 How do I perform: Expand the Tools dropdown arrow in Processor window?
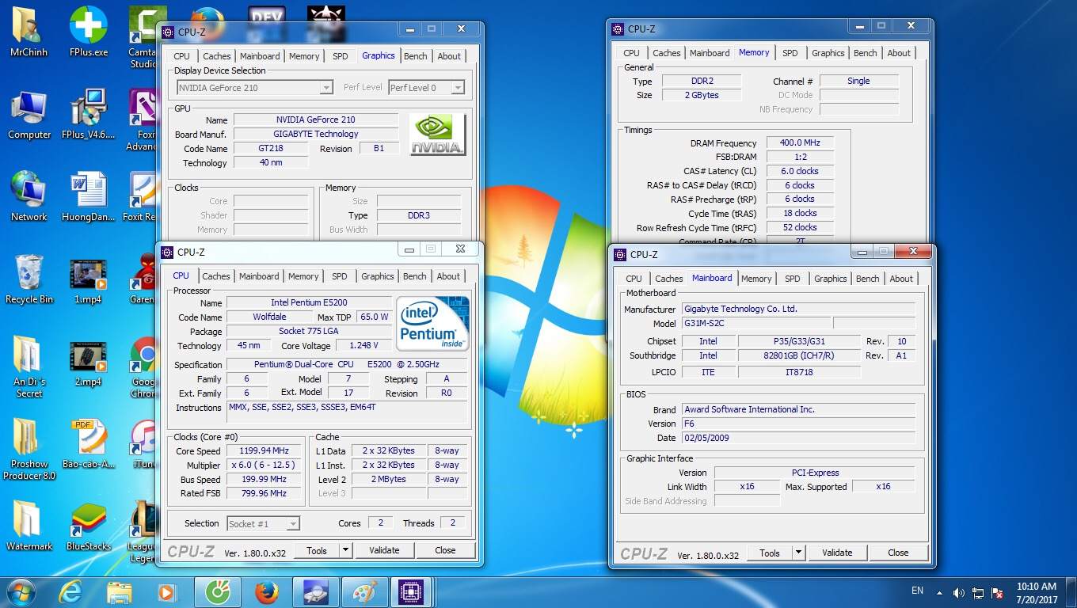[x=345, y=550]
